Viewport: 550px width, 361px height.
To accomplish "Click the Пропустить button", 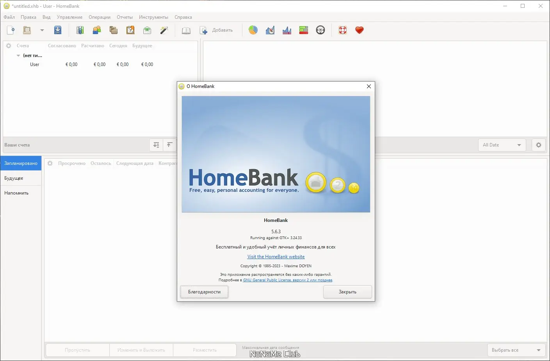I will pos(78,350).
